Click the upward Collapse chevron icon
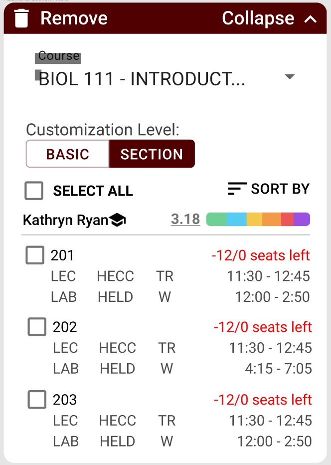The height and width of the screenshot is (465, 331). 311,20
